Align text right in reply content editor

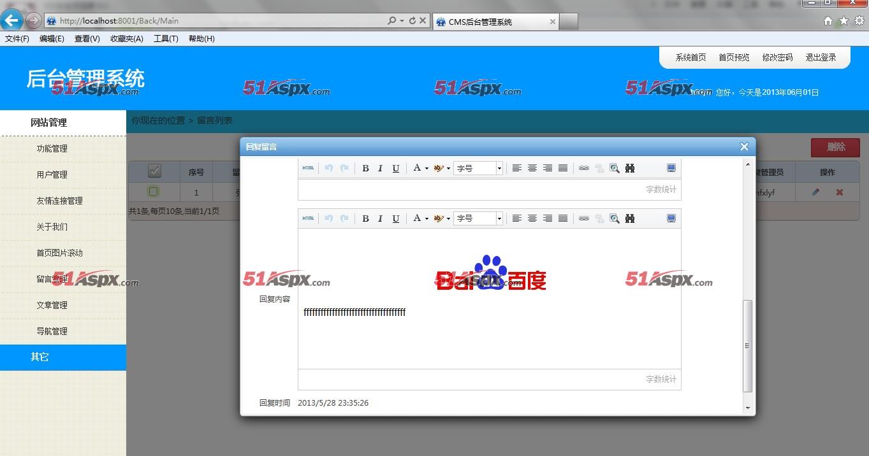pos(548,218)
